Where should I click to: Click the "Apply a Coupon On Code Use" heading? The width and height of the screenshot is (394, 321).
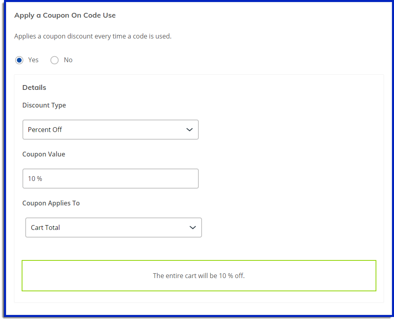click(65, 15)
